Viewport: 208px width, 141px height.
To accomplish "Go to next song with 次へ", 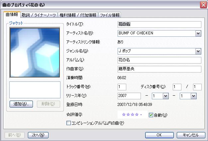I will point(38,135).
